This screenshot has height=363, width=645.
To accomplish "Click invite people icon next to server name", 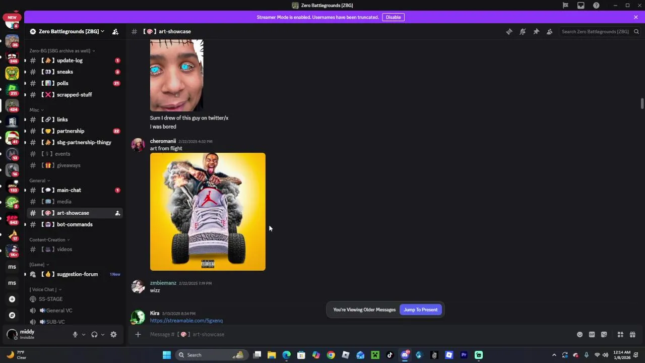I will click(115, 31).
